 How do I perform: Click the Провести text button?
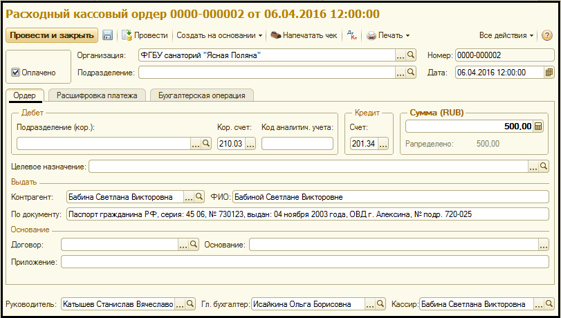click(151, 35)
